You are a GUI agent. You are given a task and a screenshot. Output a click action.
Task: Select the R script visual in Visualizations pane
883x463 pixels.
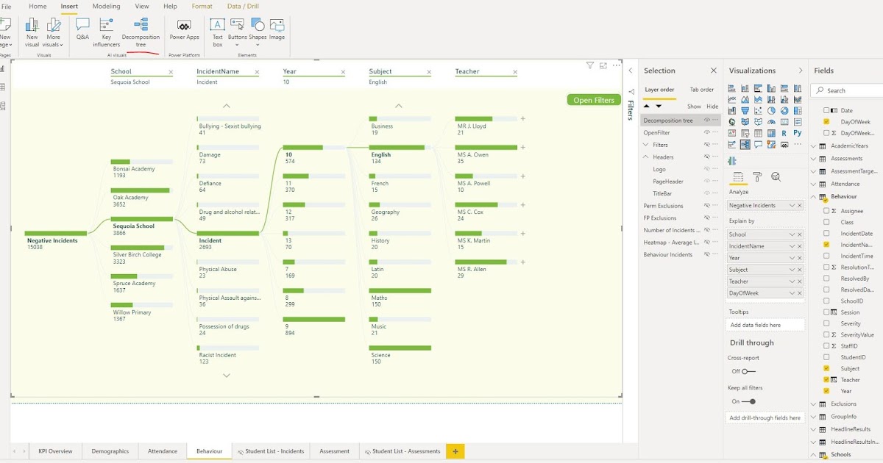coord(784,133)
